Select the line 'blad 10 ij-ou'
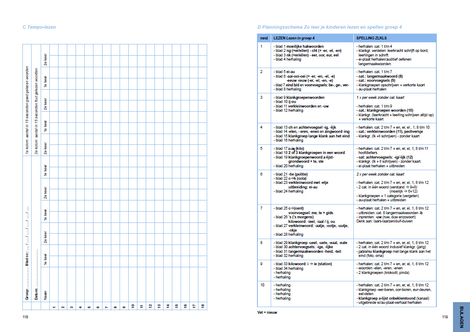470x332 pixels. tap(286, 102)
